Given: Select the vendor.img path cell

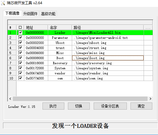Looking at the screenshot, I should pos(108,73).
